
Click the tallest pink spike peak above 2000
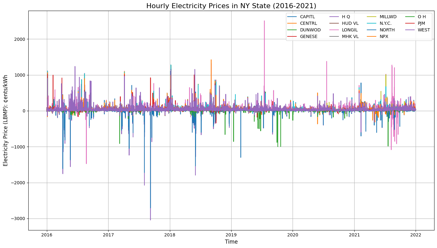(x=264, y=21)
